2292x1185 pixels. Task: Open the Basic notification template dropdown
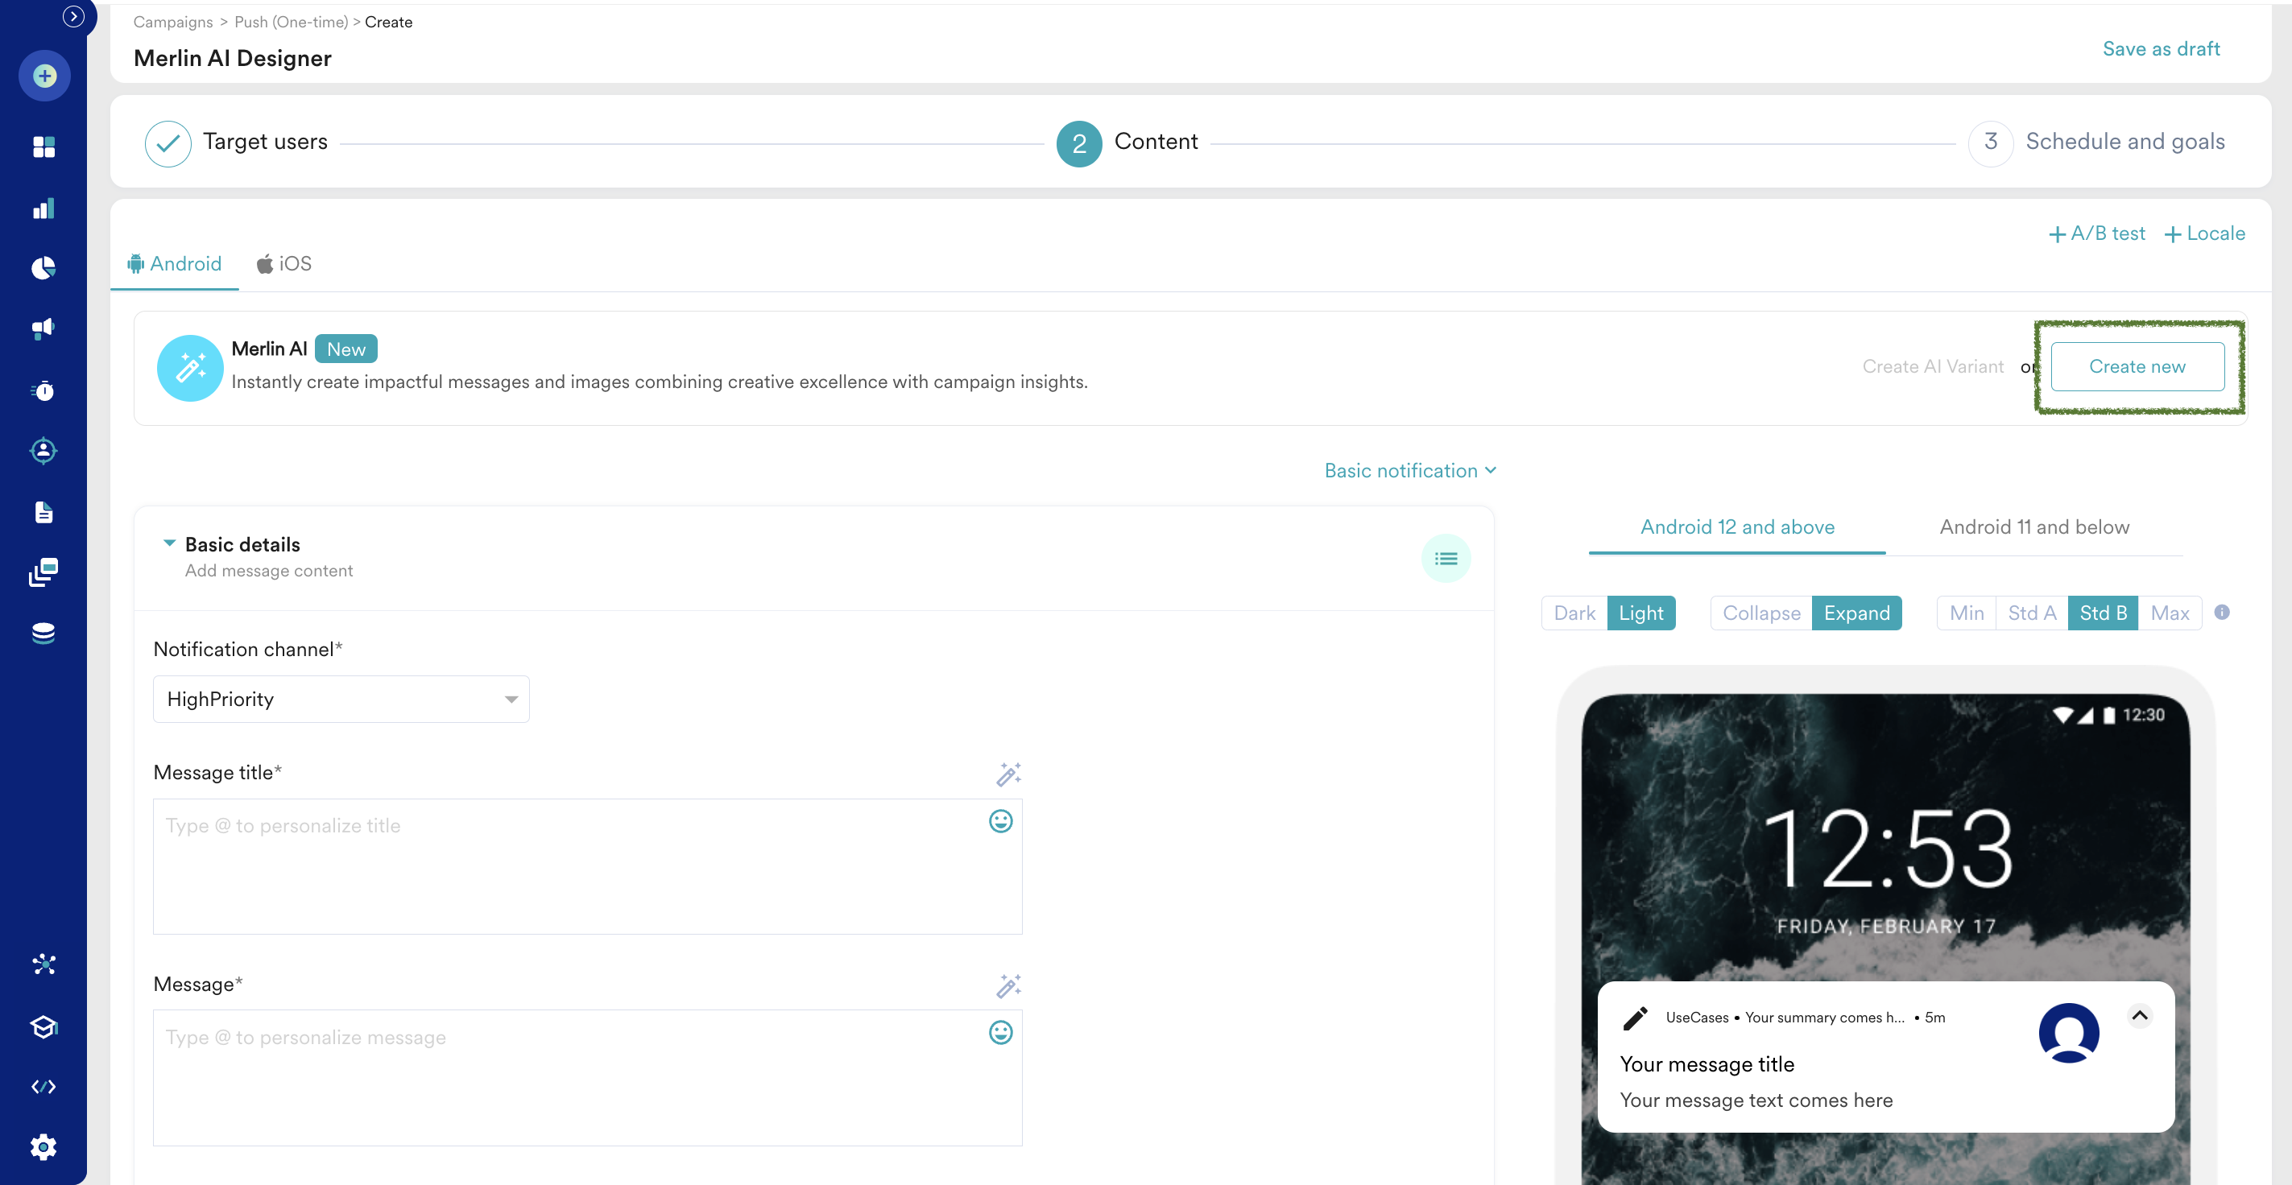point(1410,471)
